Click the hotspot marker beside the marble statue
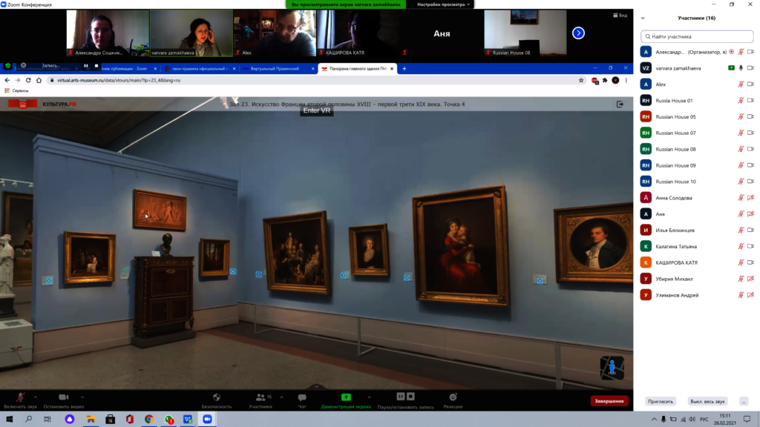Image resolution: width=760 pixels, height=427 pixels. click(47, 281)
